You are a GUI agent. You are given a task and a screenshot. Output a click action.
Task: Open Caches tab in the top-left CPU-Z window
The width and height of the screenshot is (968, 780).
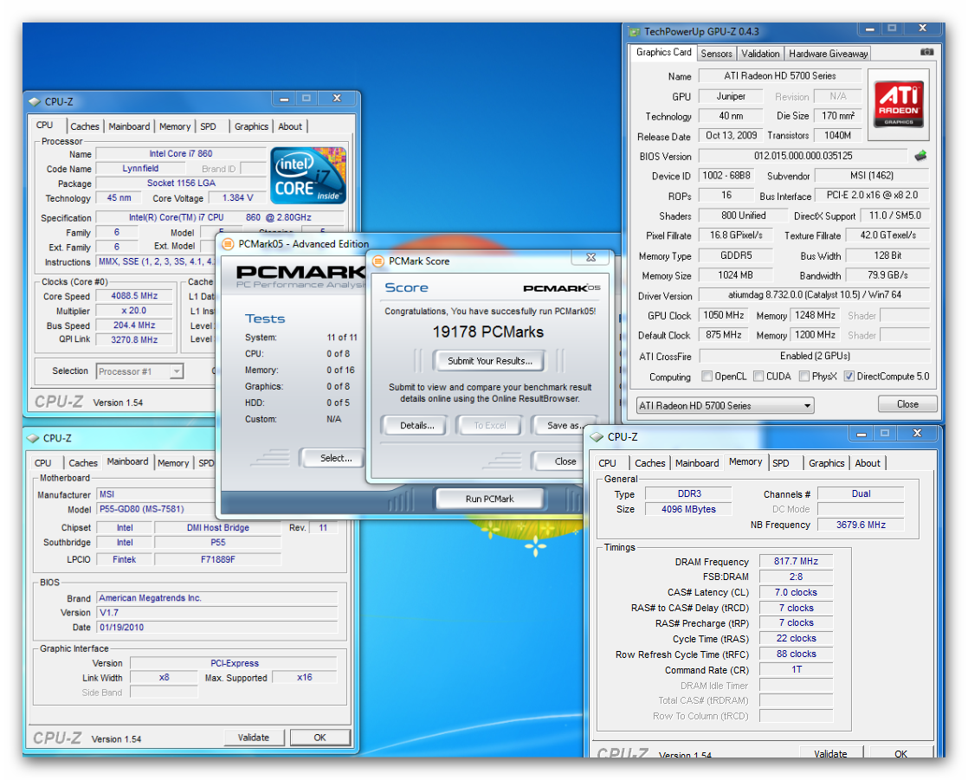(x=85, y=126)
